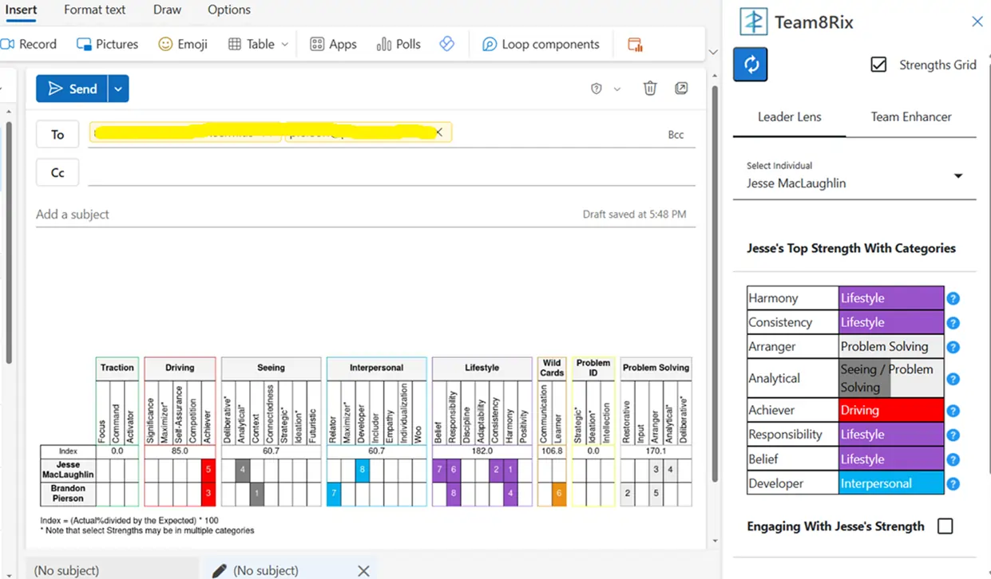Click the Problem Solving index value 170.1
Image resolution: width=991 pixels, height=579 pixels.
[x=656, y=451]
